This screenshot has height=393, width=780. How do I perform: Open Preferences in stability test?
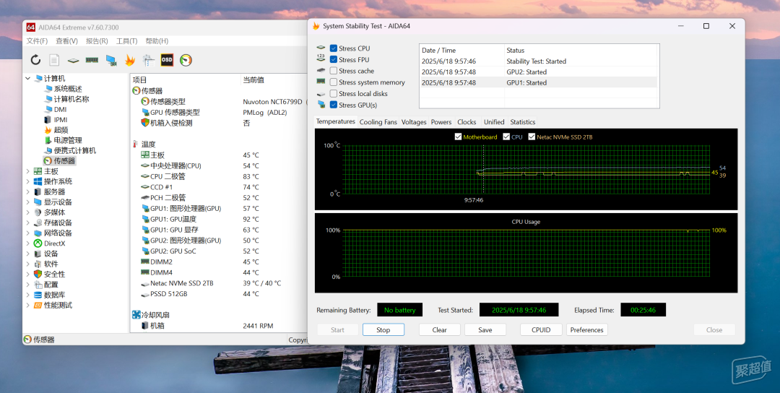click(586, 330)
